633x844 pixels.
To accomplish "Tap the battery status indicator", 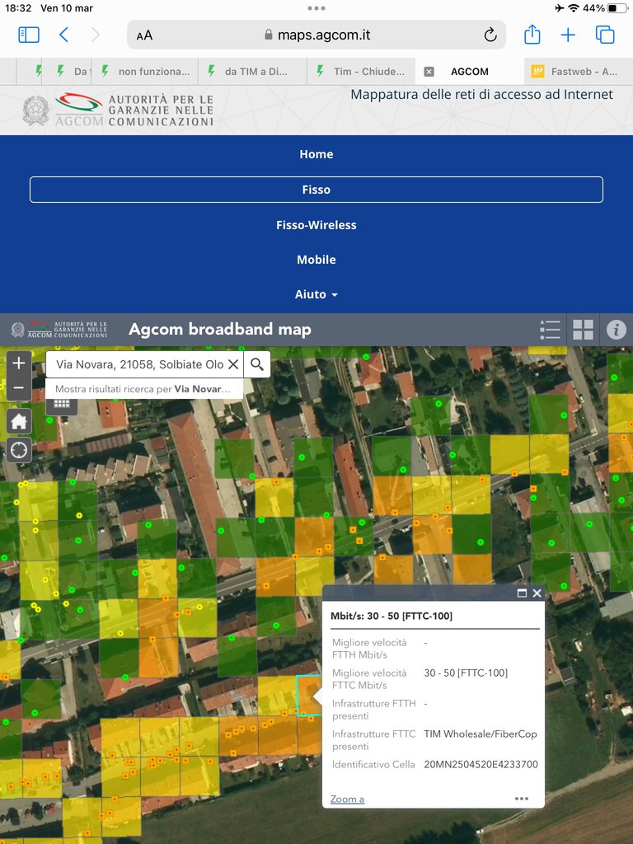I will click(x=617, y=8).
